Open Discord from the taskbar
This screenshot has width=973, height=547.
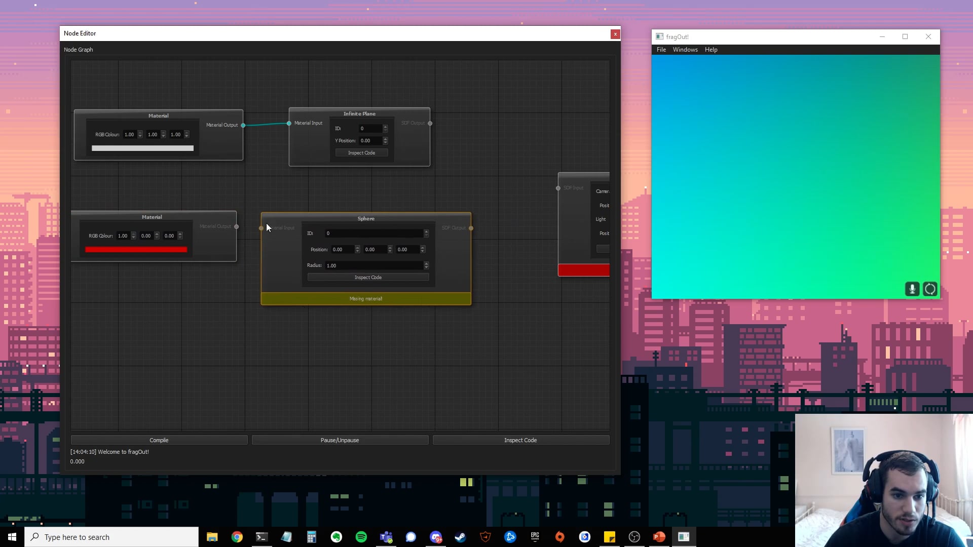click(435, 537)
